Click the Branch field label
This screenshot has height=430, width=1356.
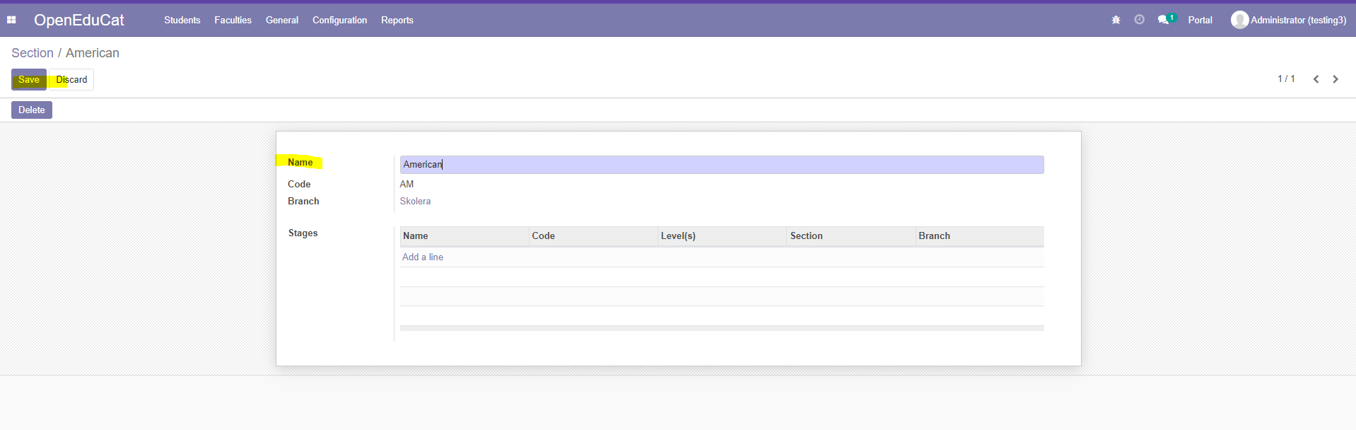(x=303, y=201)
